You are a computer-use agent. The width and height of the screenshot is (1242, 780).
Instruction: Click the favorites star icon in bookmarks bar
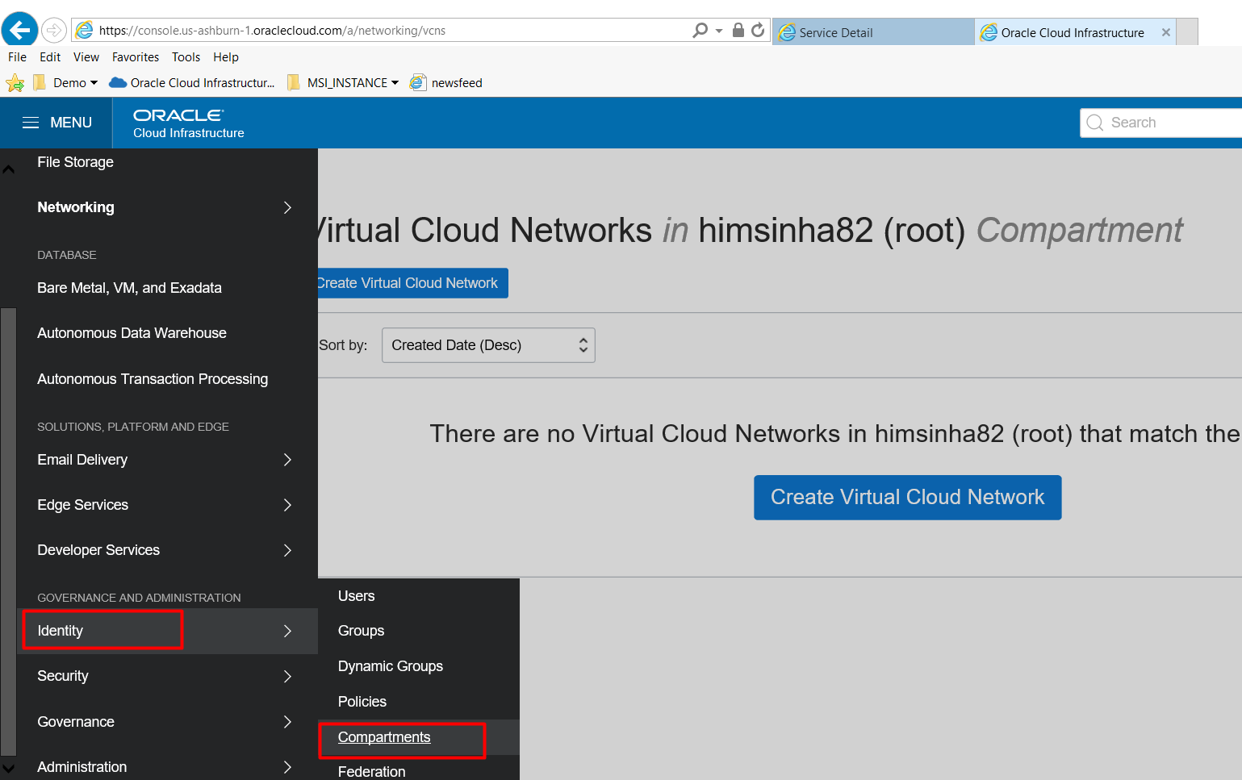point(15,83)
